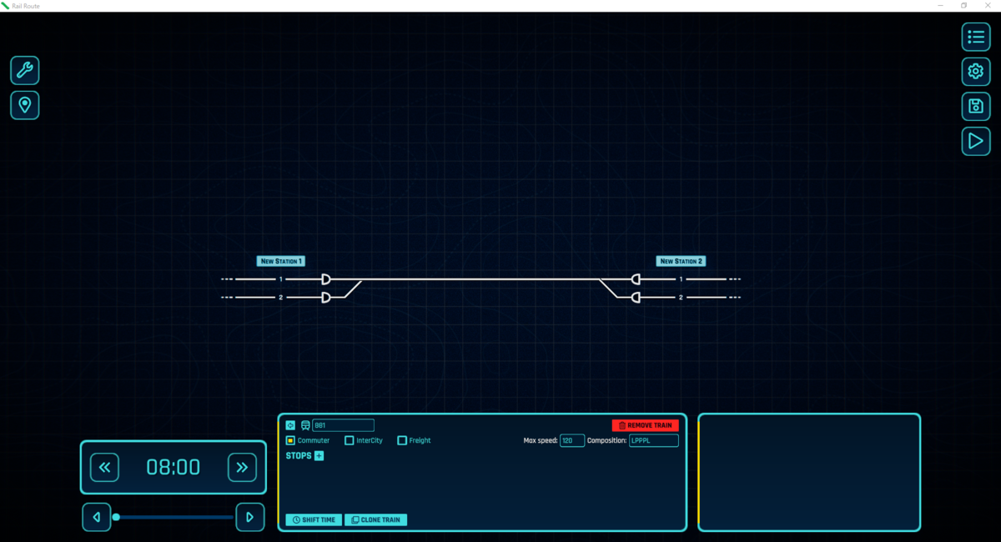
Task: Select the signal on New Station 2 track 2
Action: coord(635,298)
